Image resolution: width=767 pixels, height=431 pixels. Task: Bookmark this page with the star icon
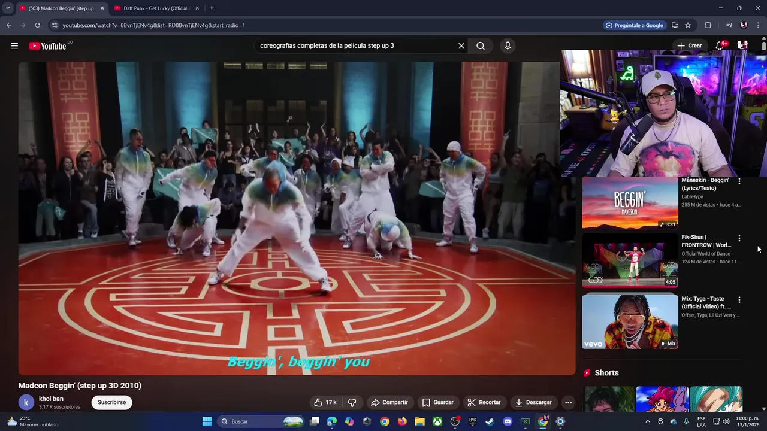[x=688, y=25]
